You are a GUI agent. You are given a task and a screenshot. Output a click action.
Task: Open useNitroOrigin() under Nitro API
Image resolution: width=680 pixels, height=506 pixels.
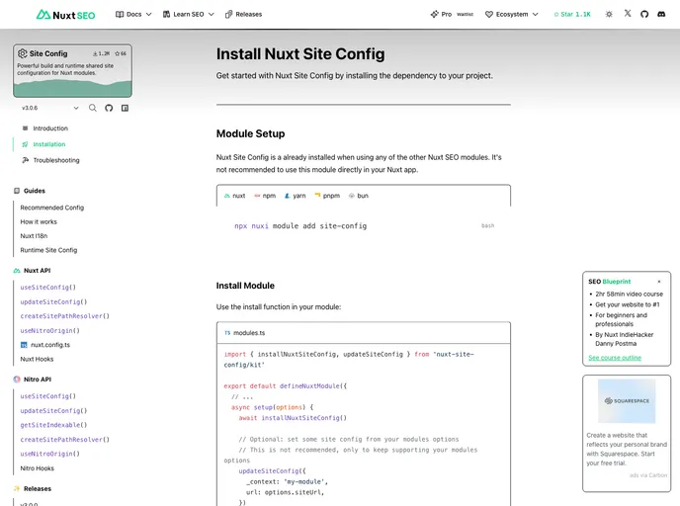click(49, 454)
